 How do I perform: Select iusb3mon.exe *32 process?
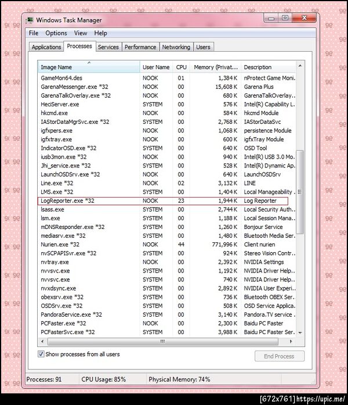pos(167,157)
